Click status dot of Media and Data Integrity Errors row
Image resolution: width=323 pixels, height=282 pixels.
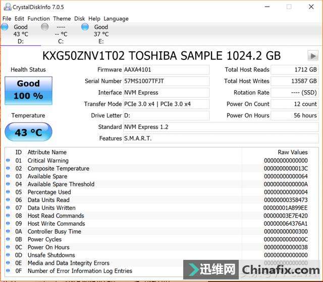pyautogui.click(x=8, y=263)
